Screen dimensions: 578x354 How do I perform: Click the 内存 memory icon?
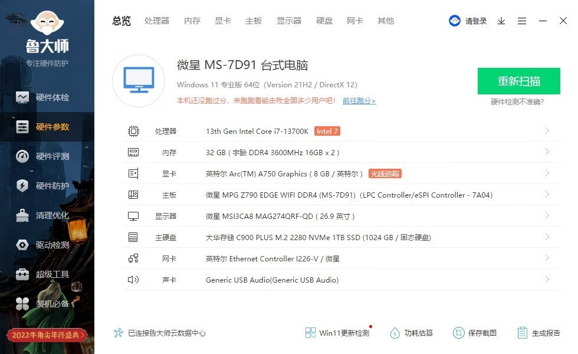(x=133, y=152)
